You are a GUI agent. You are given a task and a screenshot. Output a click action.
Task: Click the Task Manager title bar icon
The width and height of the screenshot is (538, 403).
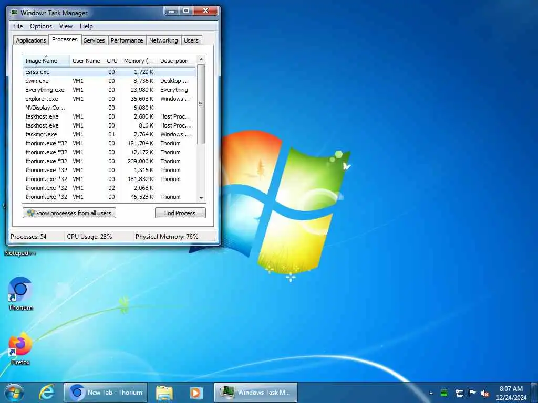[x=14, y=13]
